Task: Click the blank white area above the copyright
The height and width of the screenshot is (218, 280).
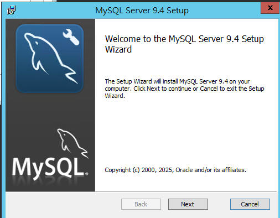Action: point(186,133)
